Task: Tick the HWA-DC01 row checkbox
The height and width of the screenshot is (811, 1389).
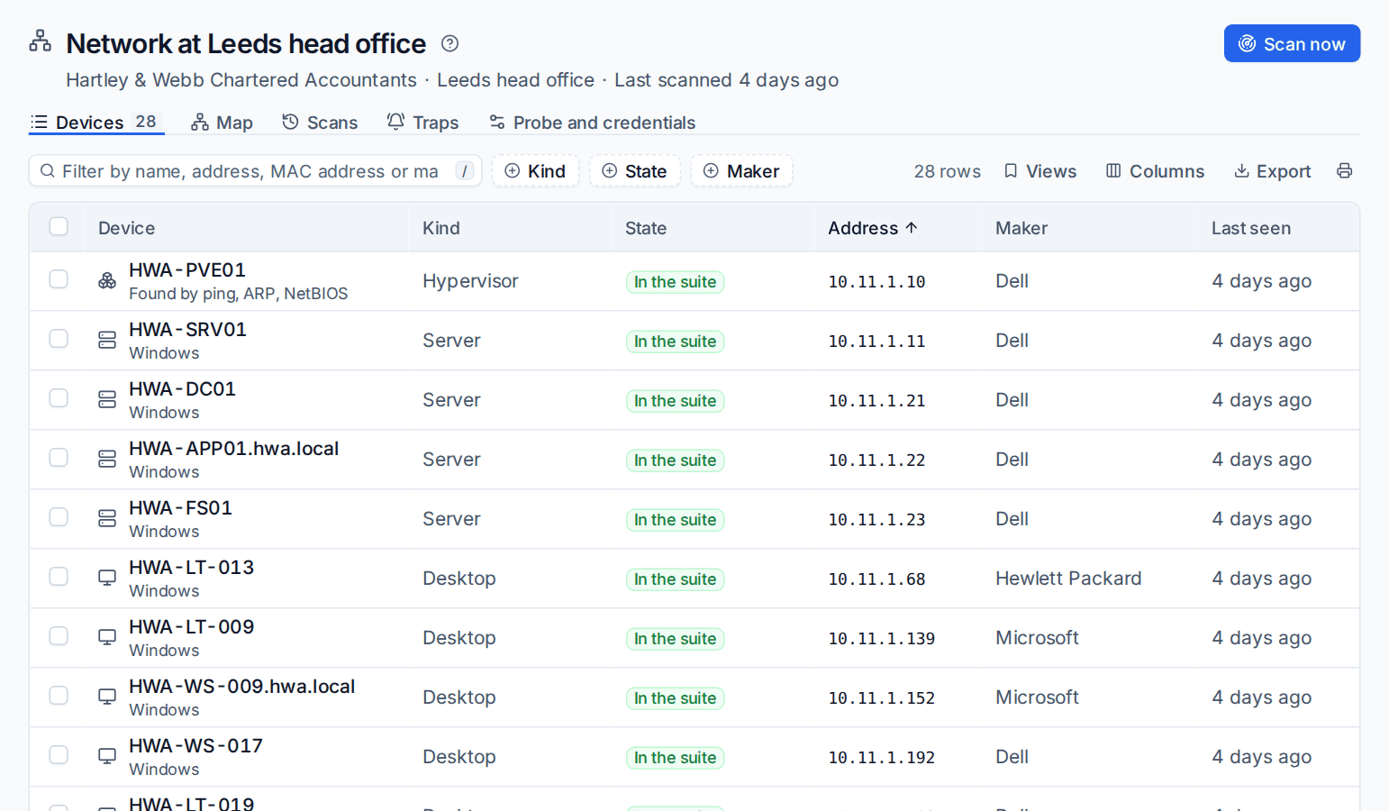Action: coord(59,398)
